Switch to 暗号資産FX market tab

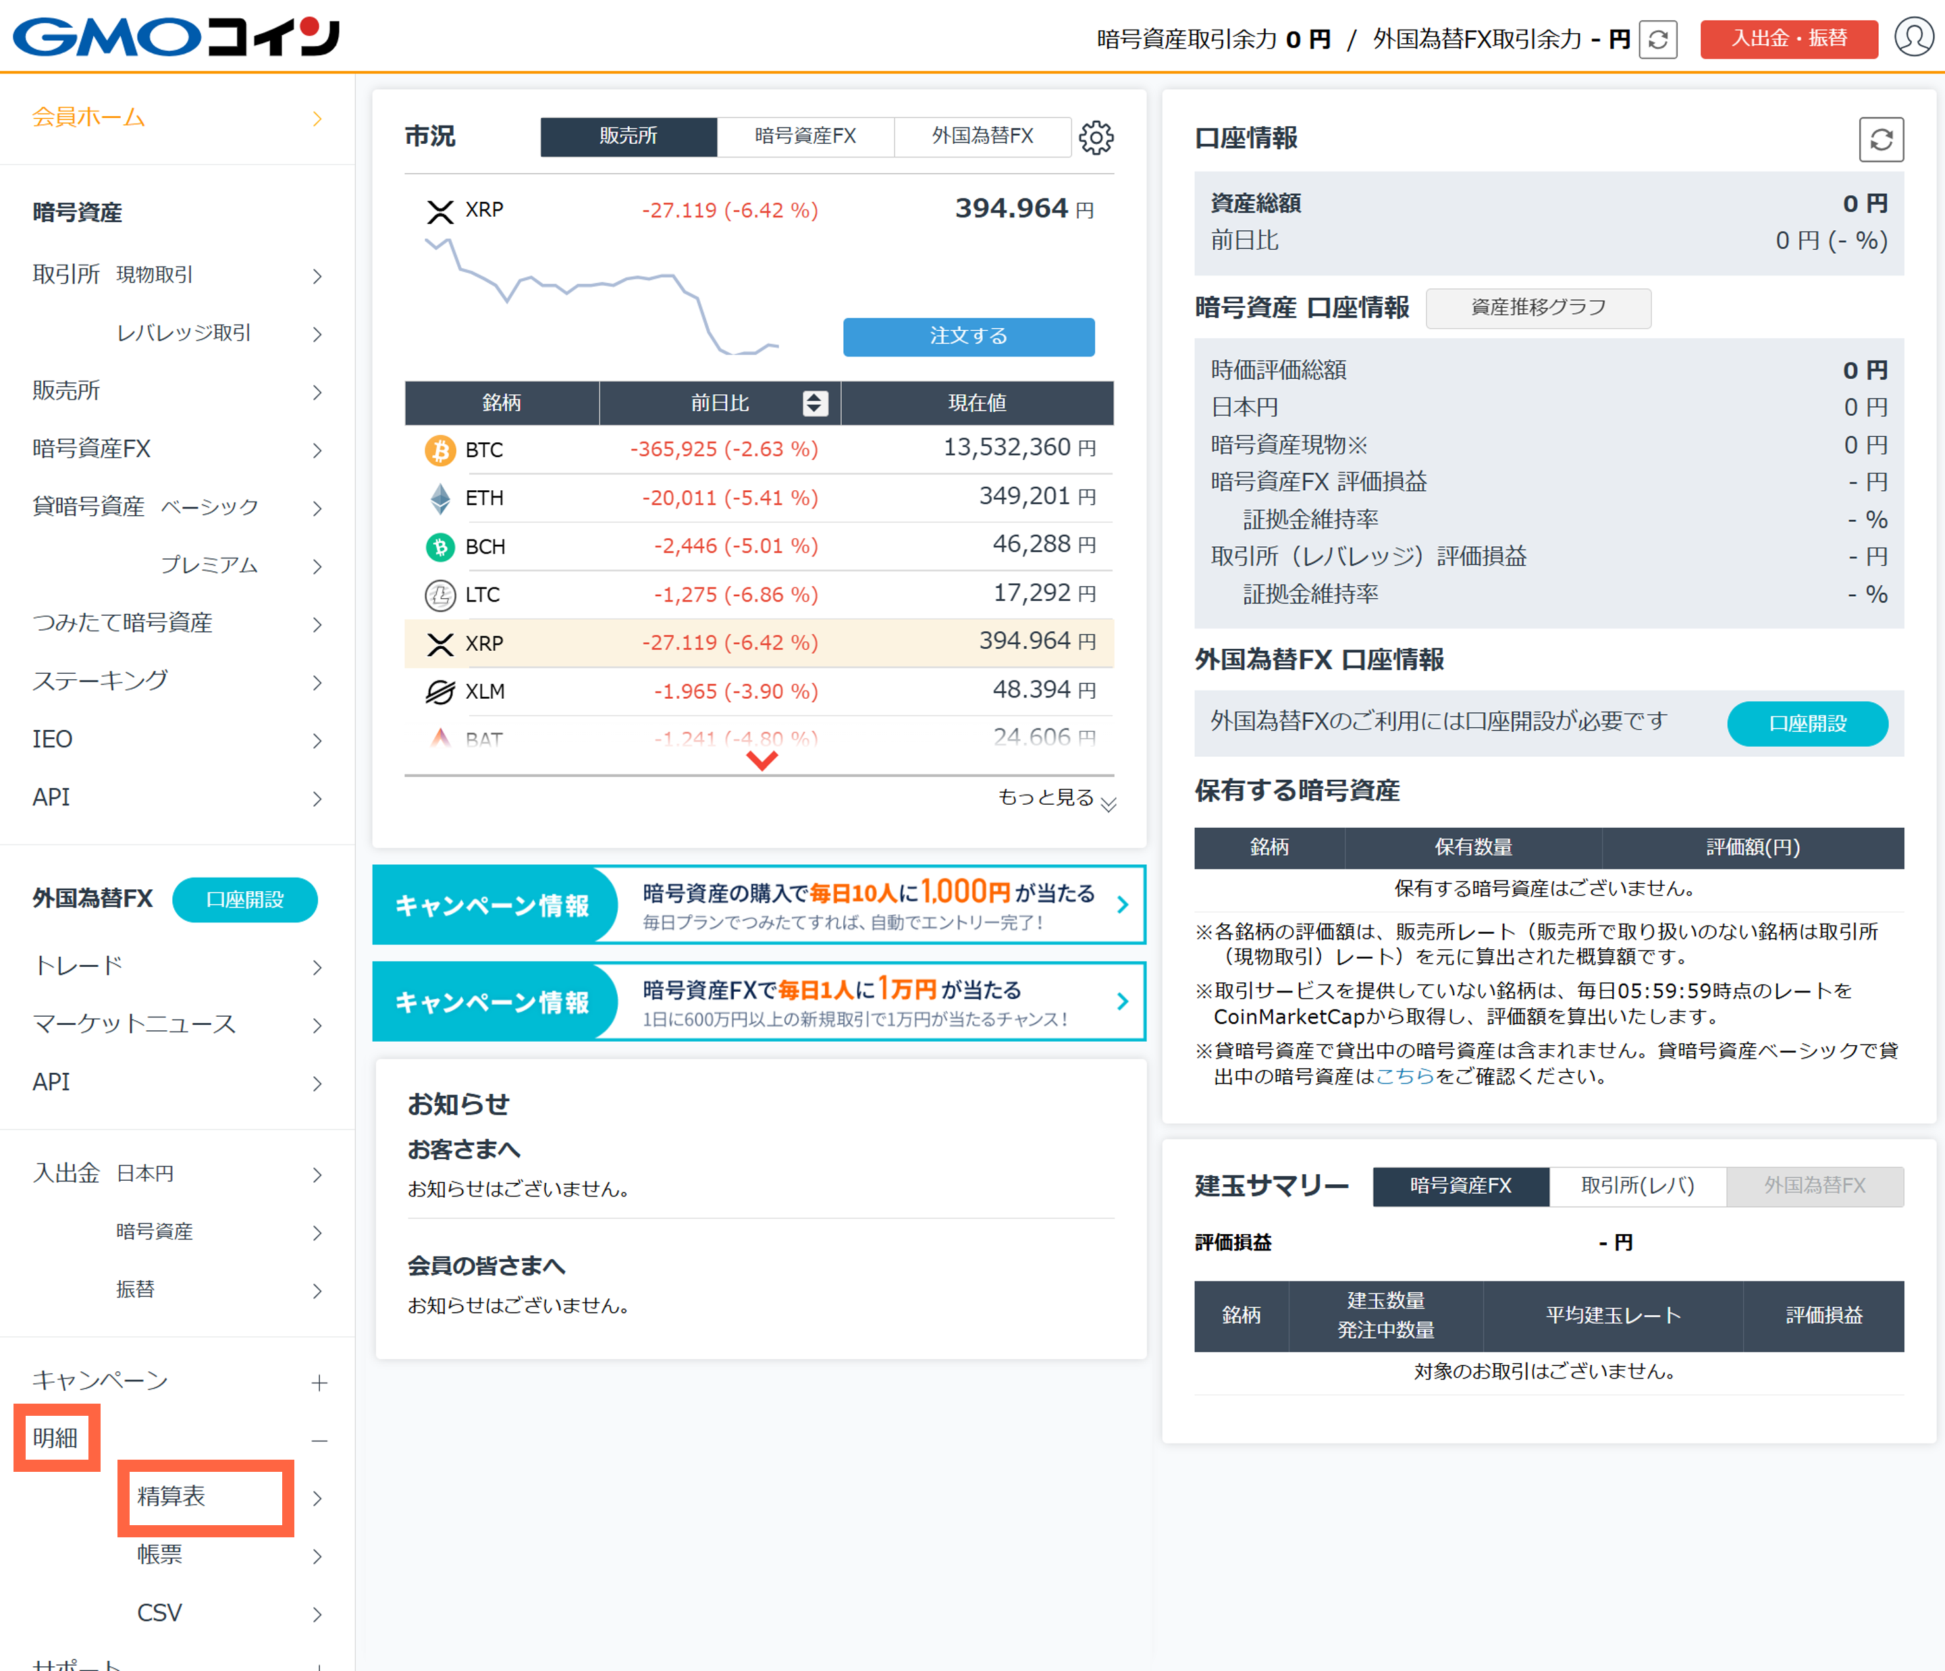tap(805, 137)
